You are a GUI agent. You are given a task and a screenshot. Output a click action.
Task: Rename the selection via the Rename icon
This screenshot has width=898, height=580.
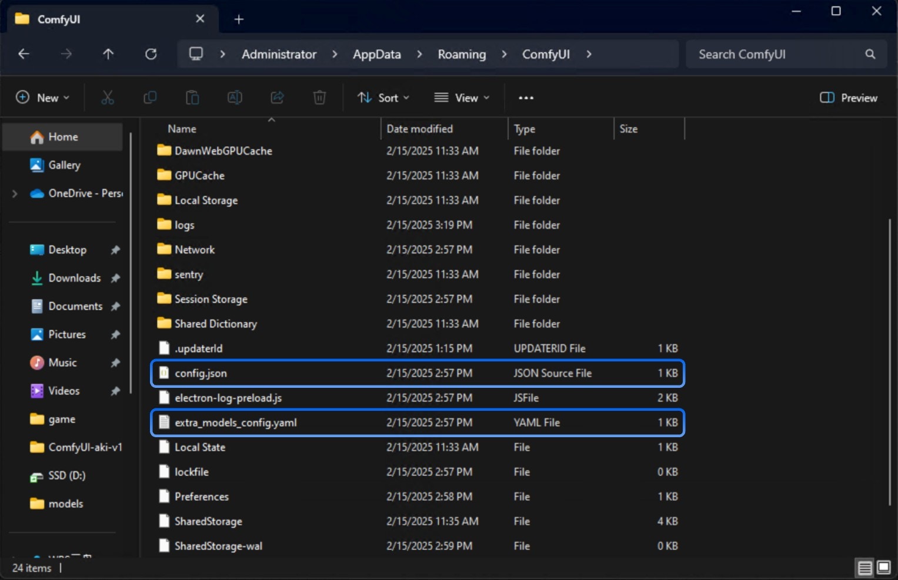pos(235,98)
